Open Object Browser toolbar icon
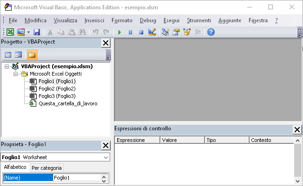The image size is (303, 186). pos(187,32)
